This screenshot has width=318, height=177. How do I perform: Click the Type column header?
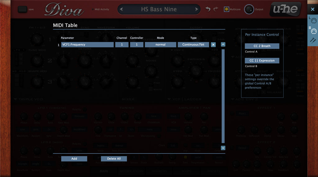tap(193, 38)
